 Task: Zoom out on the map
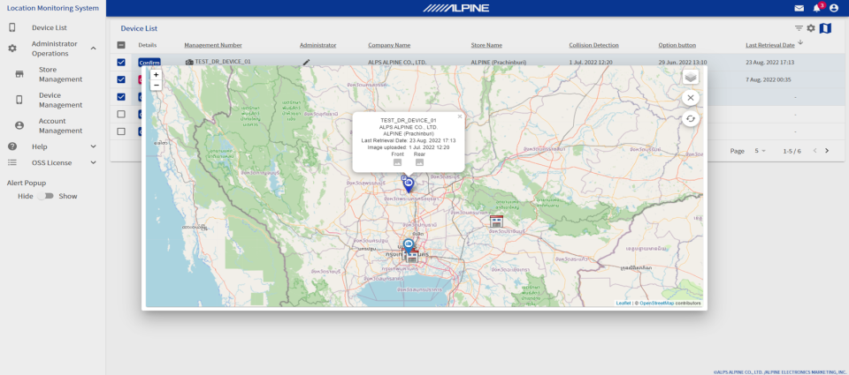click(x=156, y=86)
